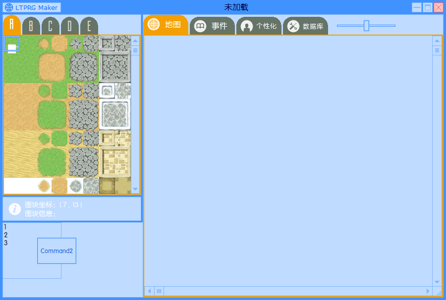Open the 数据库 (Database) tab
This screenshot has width=446, height=300.
[x=305, y=26]
